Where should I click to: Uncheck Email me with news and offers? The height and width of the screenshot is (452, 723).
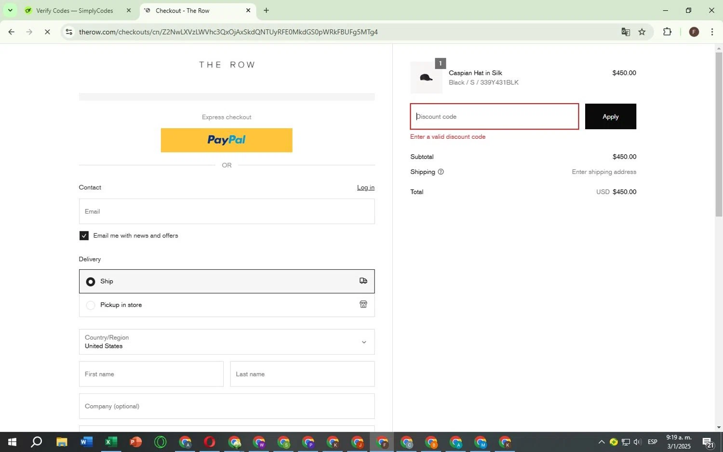pos(84,236)
